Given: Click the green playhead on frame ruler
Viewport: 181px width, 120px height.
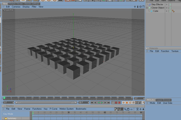Looking at the screenshot, I should click(4, 98).
